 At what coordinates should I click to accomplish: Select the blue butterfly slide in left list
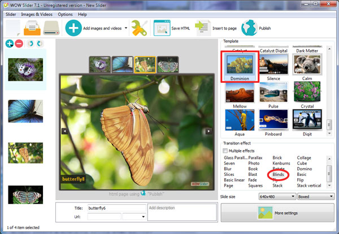pos(25,111)
